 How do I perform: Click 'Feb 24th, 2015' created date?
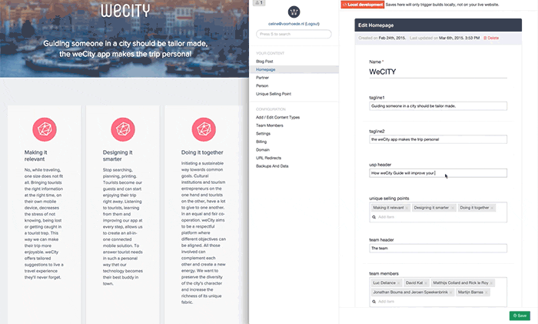coord(392,38)
